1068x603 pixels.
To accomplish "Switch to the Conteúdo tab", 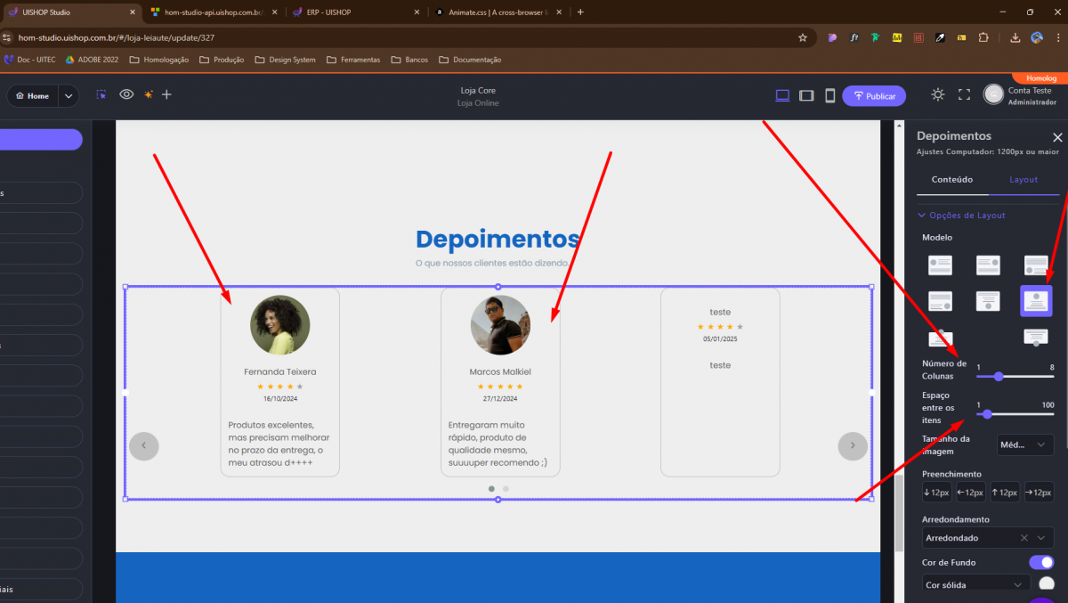I will pos(951,180).
